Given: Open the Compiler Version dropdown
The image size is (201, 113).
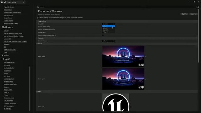Looking at the screenshot, I should click(108, 41).
